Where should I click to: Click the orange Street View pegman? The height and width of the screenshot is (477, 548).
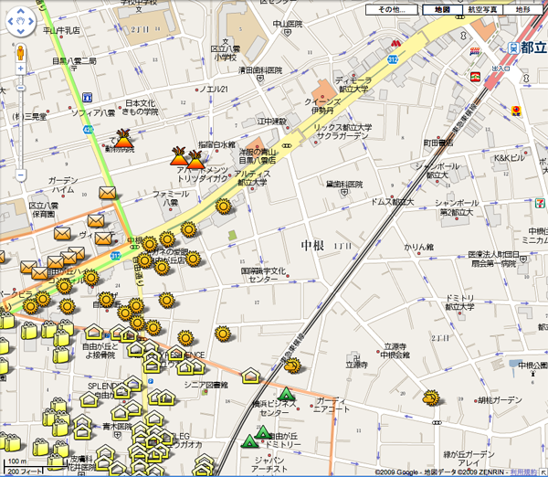[21, 51]
